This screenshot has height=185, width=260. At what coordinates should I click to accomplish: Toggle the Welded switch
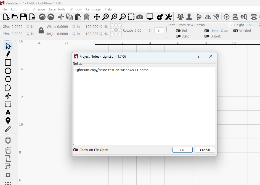click(x=235, y=31)
